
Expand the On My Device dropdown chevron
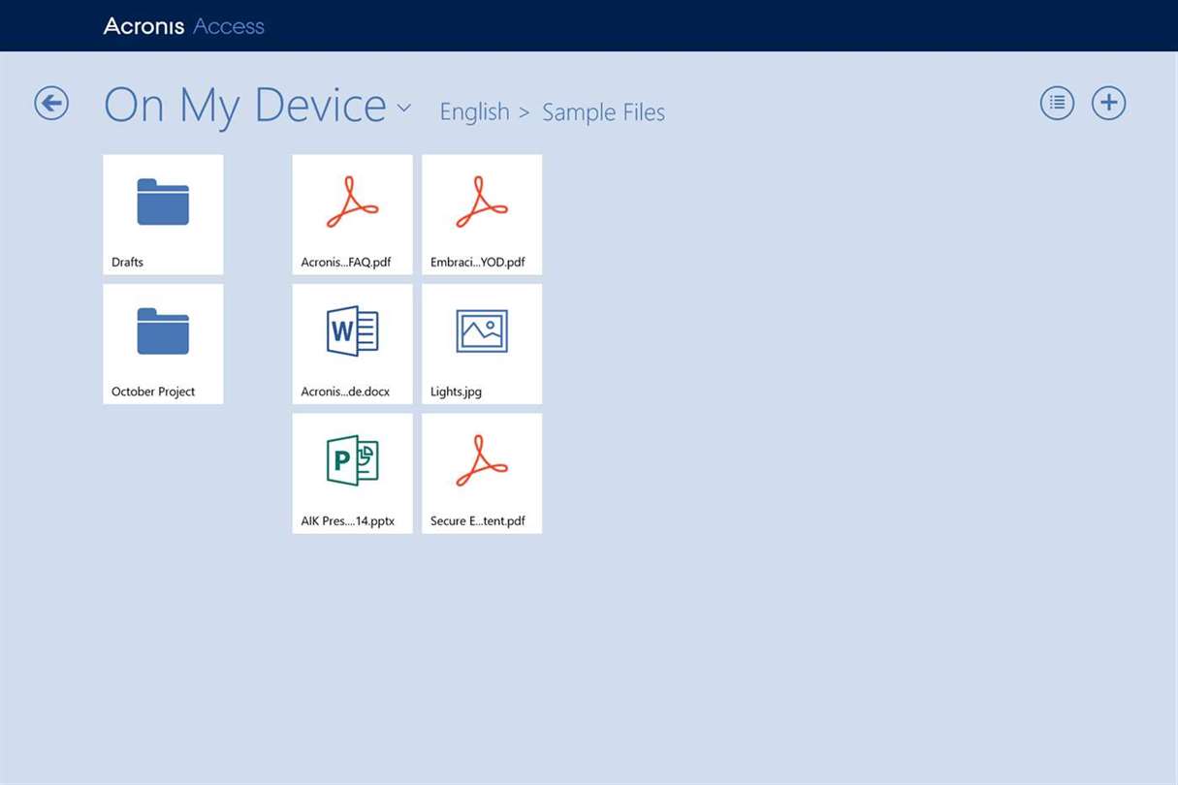pyautogui.click(x=404, y=108)
